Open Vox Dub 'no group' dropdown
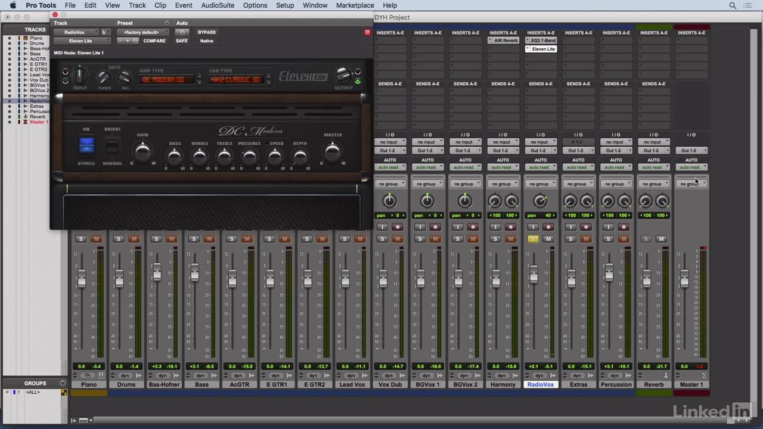This screenshot has height=429, width=763. pos(390,184)
